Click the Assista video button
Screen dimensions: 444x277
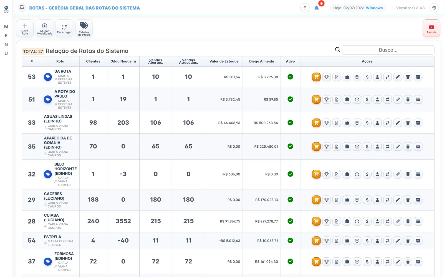[431, 28]
